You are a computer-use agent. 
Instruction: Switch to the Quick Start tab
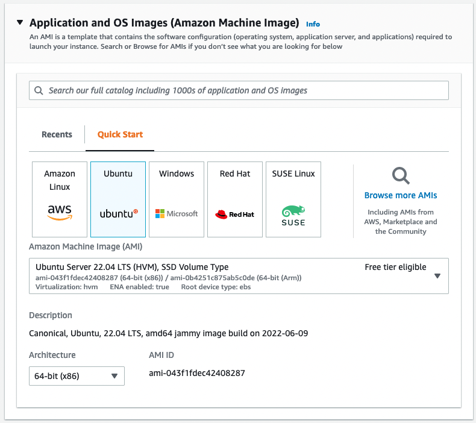click(x=120, y=134)
